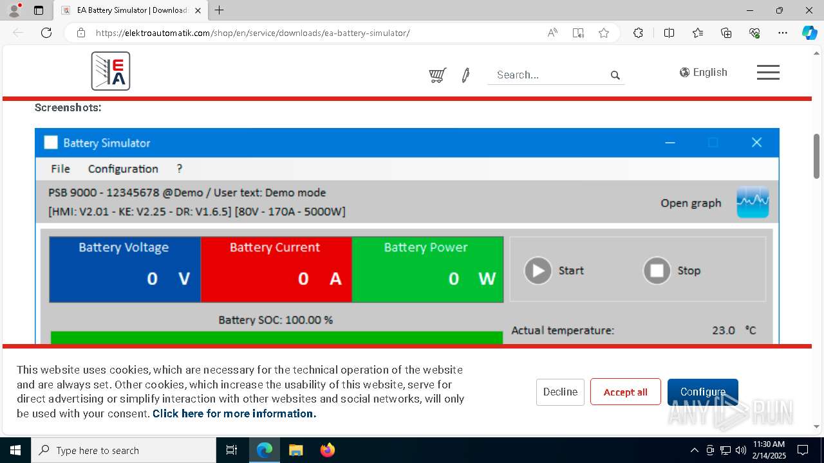Click the page vertical scrollbar thumb
This screenshot has height=463, width=824.
click(x=817, y=156)
